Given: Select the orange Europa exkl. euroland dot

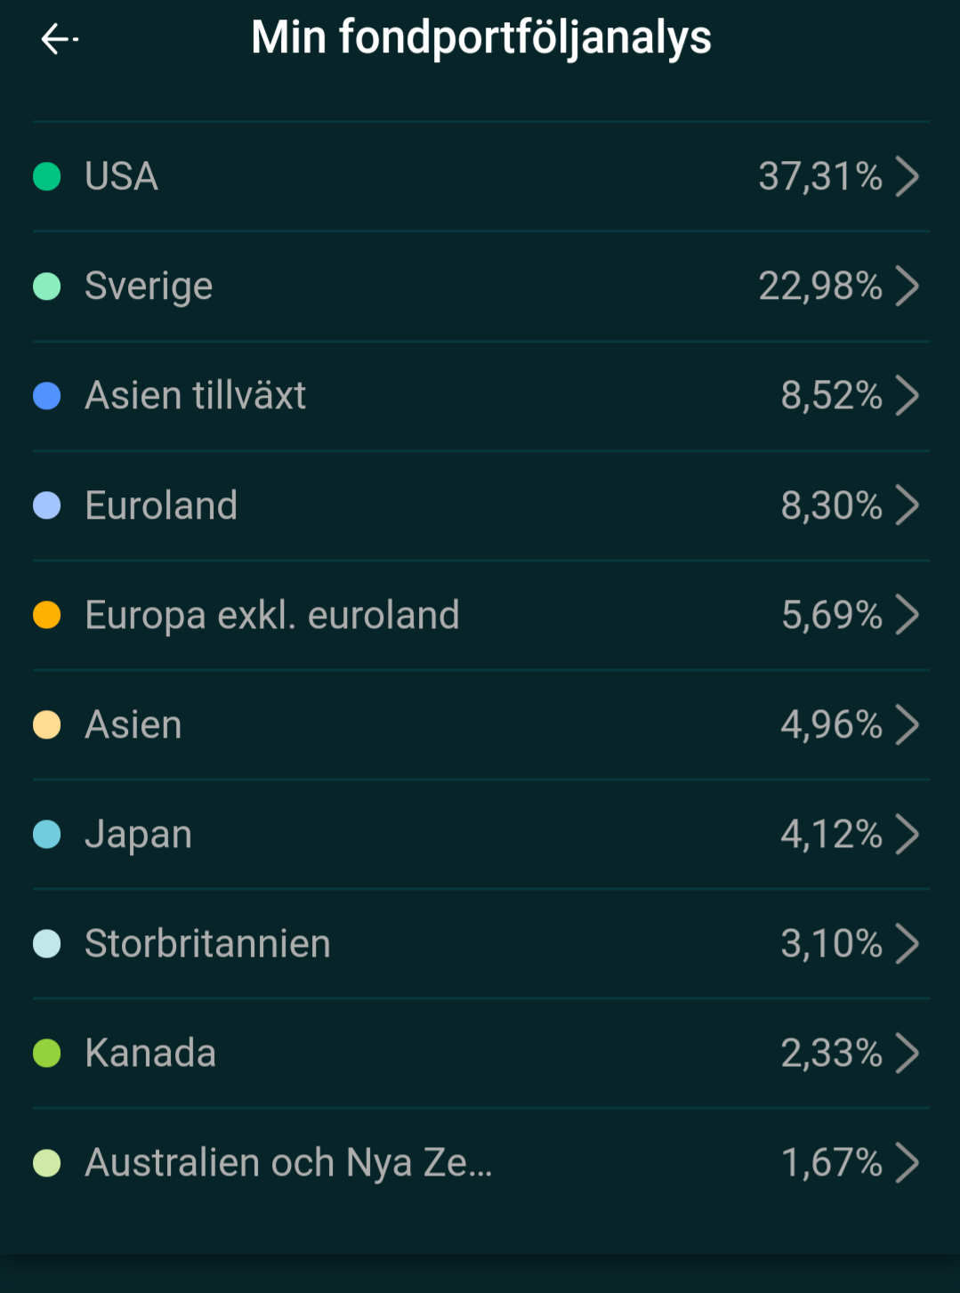Looking at the screenshot, I should tap(46, 614).
